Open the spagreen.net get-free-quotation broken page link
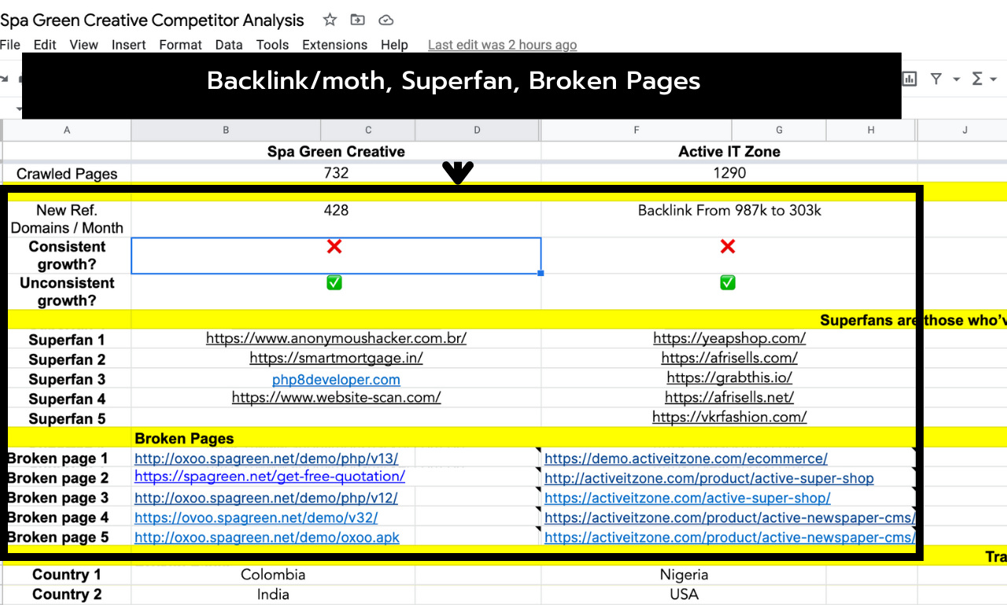1007x605 pixels. tap(270, 477)
